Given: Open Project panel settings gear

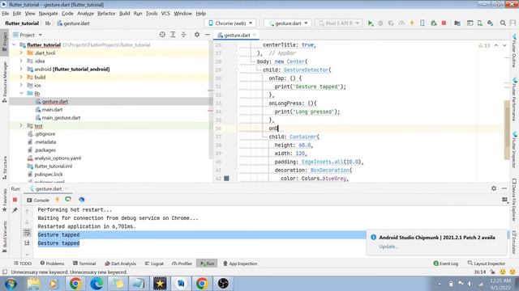Looking at the screenshot, I should click(197, 35).
